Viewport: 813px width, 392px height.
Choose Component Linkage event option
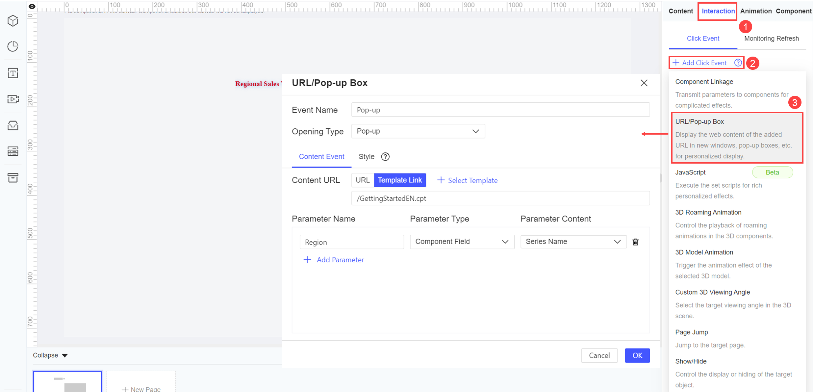(x=736, y=93)
